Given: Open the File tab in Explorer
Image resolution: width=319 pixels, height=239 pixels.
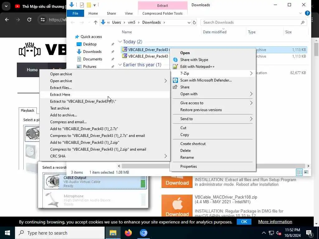Looking at the screenshot, I should tap(75, 13).
